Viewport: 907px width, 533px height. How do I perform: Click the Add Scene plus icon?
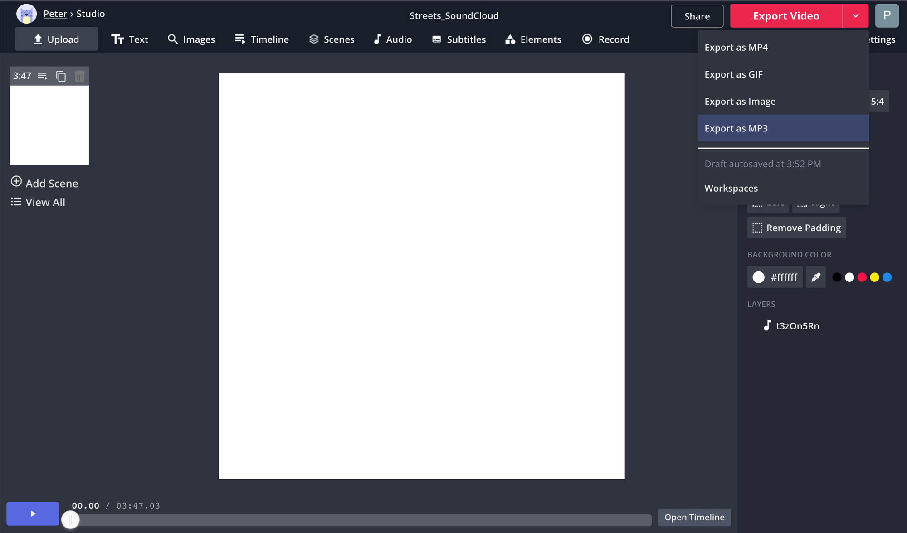[16, 182]
